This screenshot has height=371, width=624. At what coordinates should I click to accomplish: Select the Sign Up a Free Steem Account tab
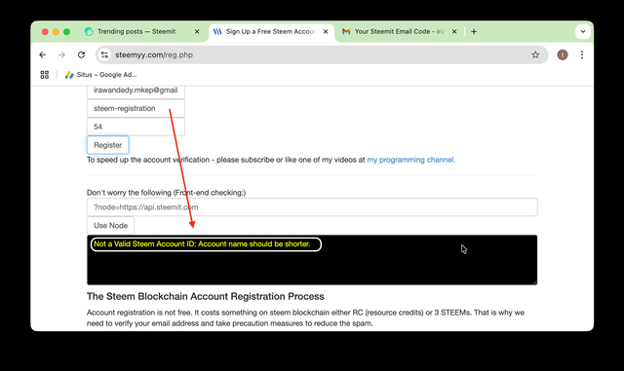coord(271,31)
